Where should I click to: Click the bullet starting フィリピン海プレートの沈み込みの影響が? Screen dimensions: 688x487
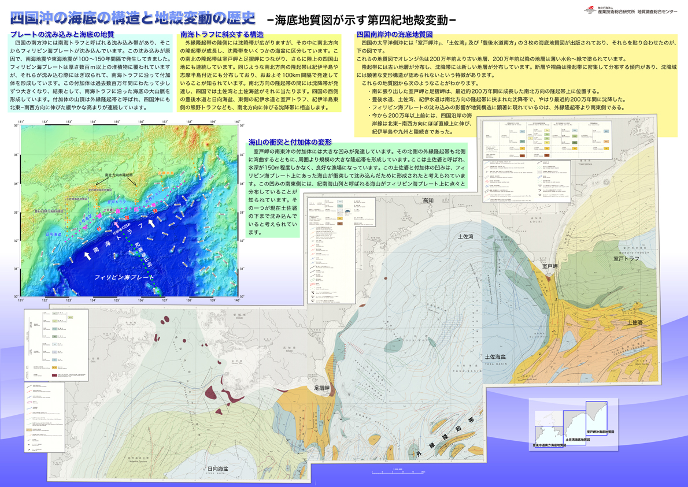[x=496, y=107]
